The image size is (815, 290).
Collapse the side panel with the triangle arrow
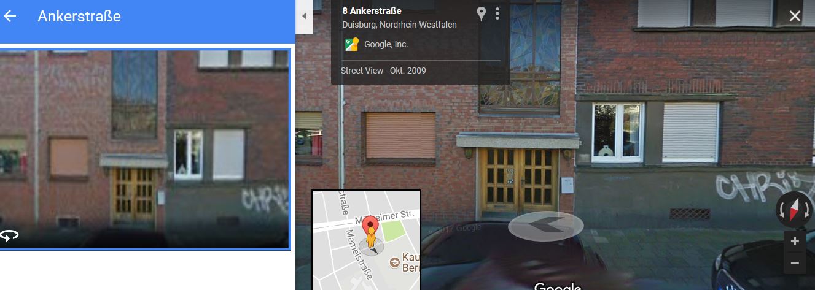coord(304,17)
